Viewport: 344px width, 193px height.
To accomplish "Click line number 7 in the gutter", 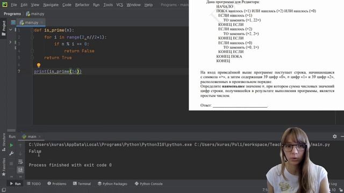I will click(19, 71).
